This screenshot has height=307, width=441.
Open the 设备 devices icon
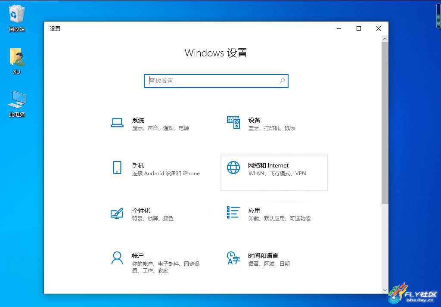(x=233, y=122)
